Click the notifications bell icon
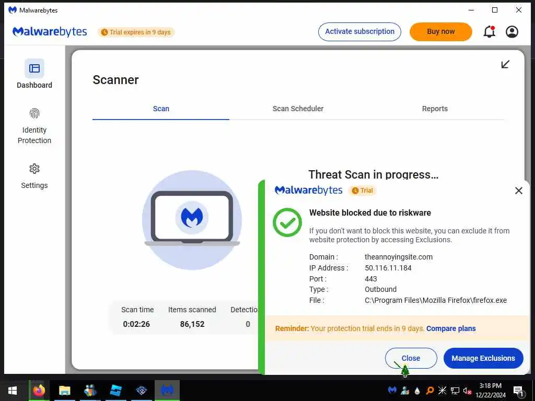 click(489, 32)
